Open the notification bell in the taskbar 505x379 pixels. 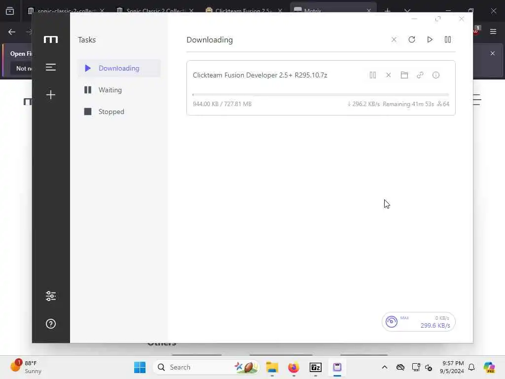point(471,367)
